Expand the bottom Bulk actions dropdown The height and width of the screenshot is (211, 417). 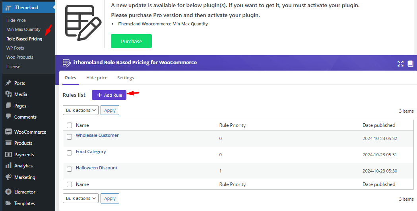[81, 198]
